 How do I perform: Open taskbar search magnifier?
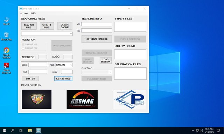pos(13,131)
